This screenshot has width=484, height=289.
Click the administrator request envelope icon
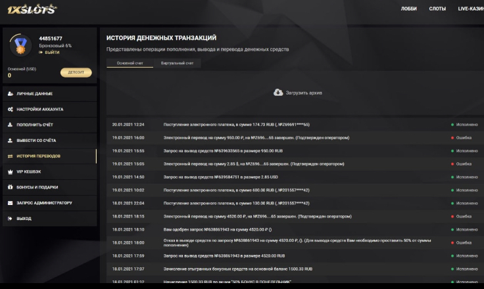point(10,203)
